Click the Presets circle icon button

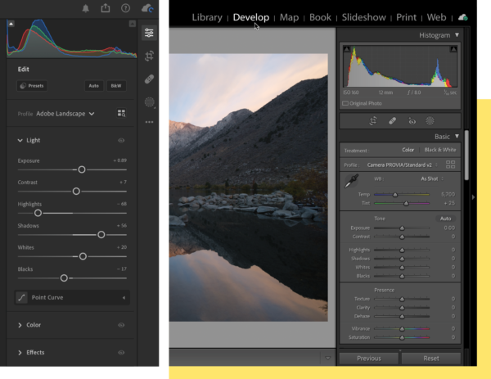click(32, 85)
